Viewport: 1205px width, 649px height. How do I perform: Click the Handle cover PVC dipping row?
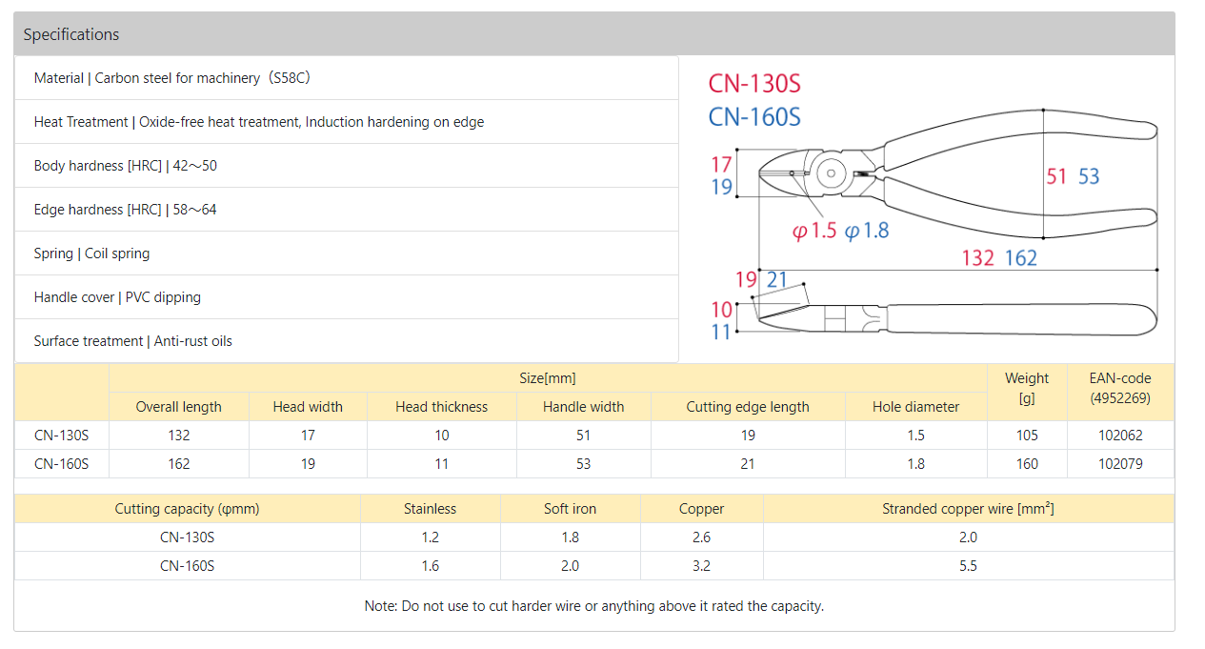[347, 297]
